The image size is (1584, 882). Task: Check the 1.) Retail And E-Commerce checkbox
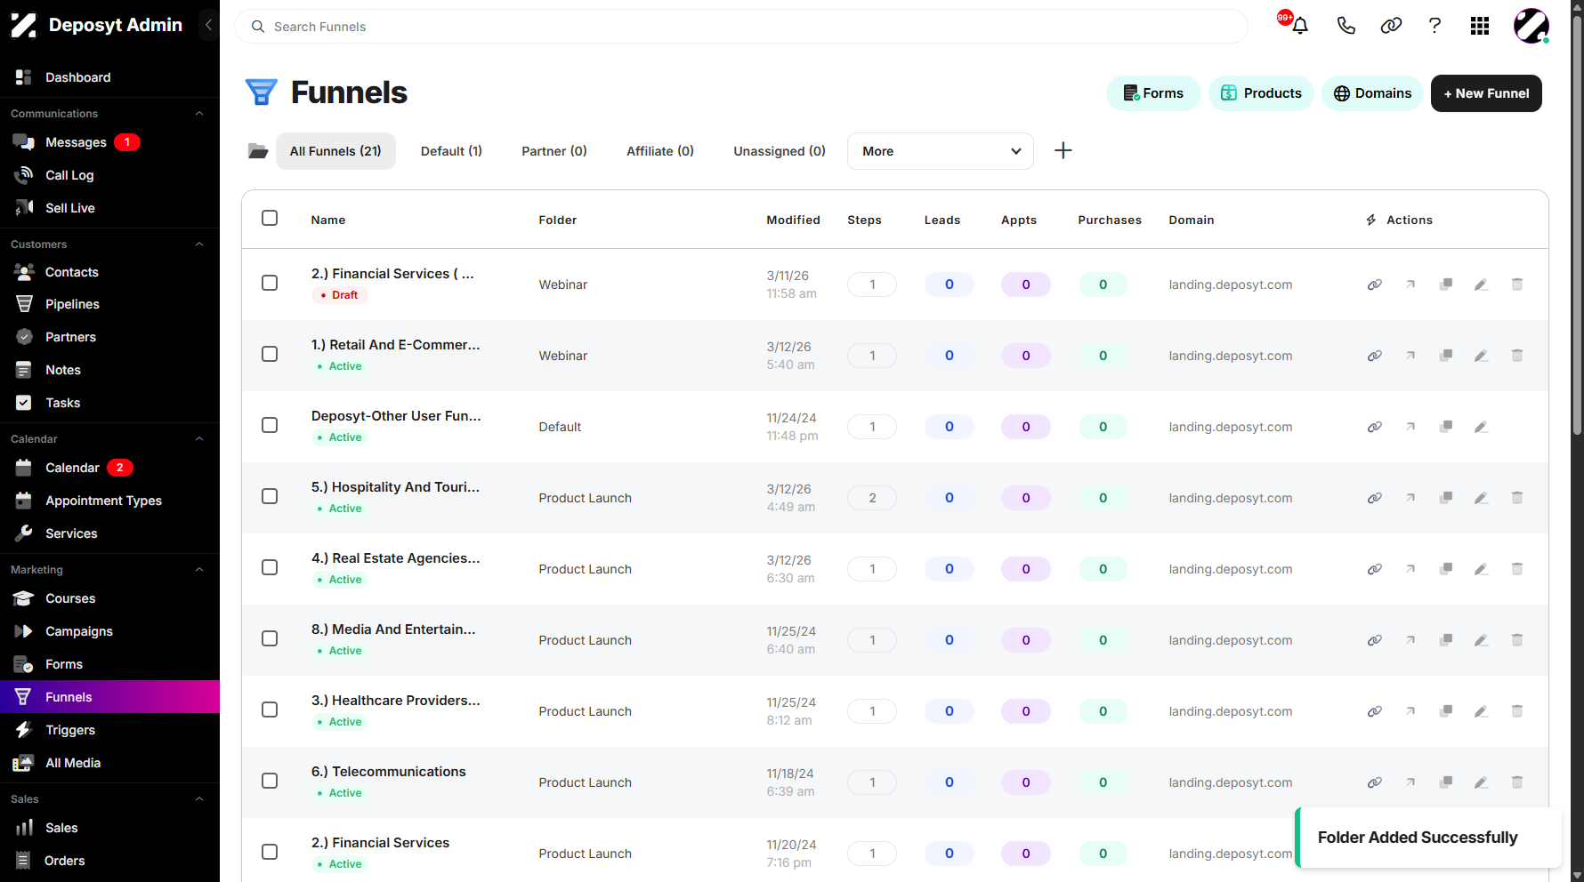point(270,354)
